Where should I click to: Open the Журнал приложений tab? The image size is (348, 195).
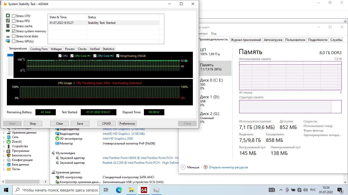pos(246,40)
